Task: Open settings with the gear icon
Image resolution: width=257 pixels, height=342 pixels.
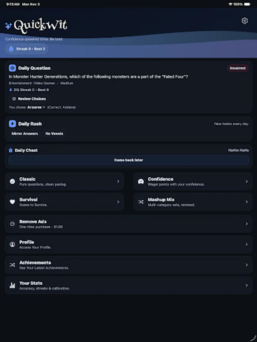Action: [x=244, y=21]
